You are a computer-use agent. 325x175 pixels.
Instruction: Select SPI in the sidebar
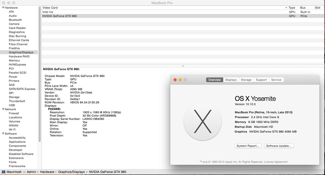[11, 93]
